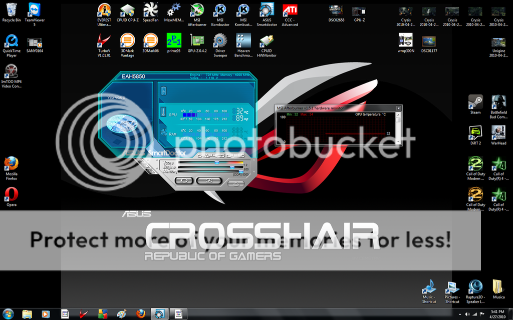Click SmartDoctor apply (refresh arrows) button

click(209, 180)
